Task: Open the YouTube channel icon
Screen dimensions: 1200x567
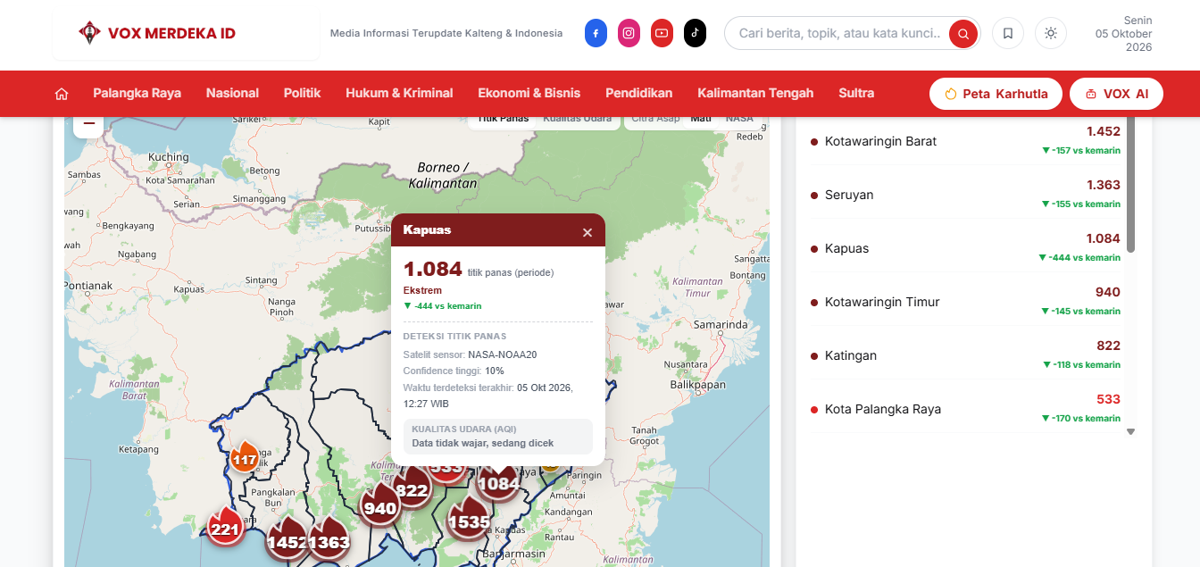Action: [x=662, y=33]
